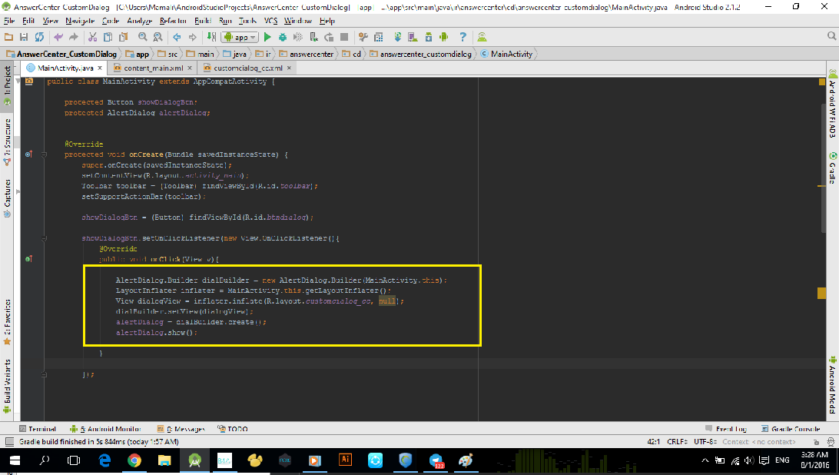The height and width of the screenshot is (475, 839).
Task: Run the app with the green play icon
Action: (x=268, y=37)
